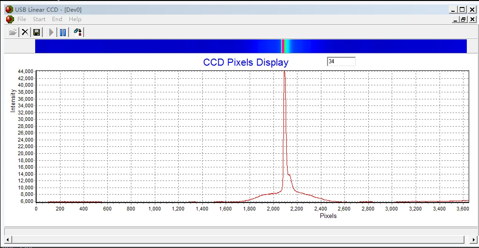Viewport: 479px width, 248px height.
Task: Click the left arrow of horizontal scrollbar
Action: (8, 240)
